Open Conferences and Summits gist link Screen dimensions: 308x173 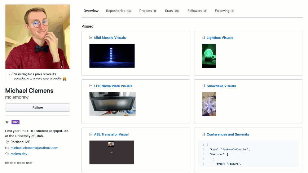click(228, 134)
